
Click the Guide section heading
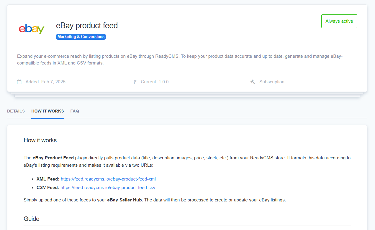[32, 219]
